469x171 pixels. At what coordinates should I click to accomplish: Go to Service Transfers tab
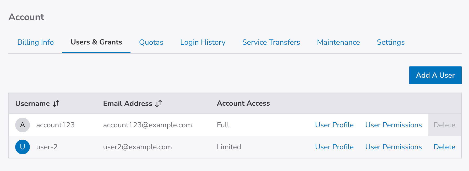(271, 42)
